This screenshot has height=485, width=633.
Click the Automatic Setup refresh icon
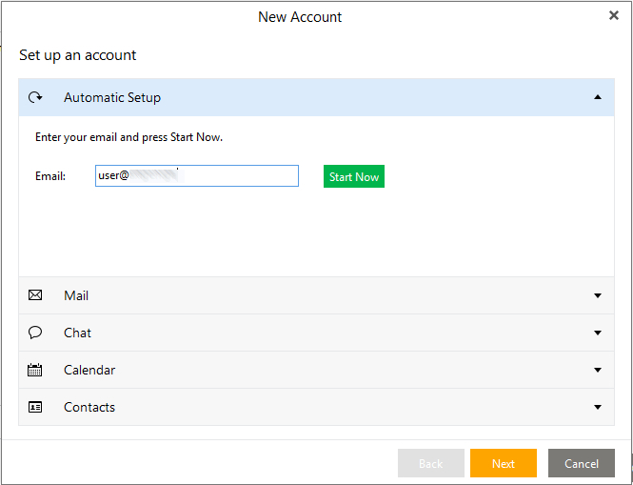pyautogui.click(x=35, y=97)
